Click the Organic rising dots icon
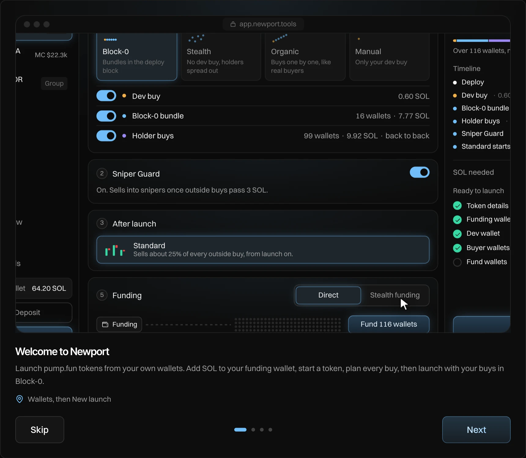The image size is (526, 458). (x=280, y=38)
